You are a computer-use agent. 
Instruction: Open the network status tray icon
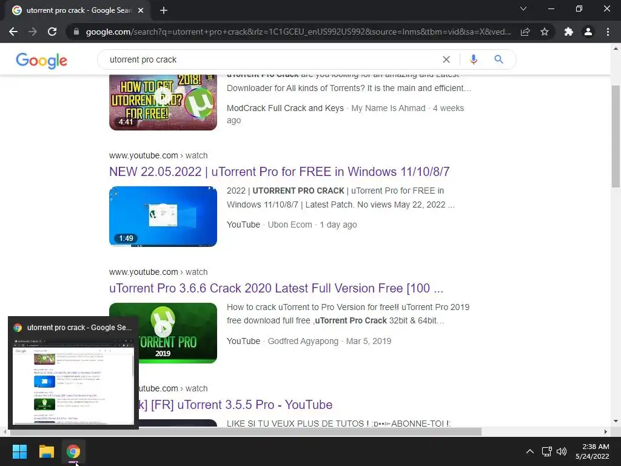pyautogui.click(x=547, y=451)
